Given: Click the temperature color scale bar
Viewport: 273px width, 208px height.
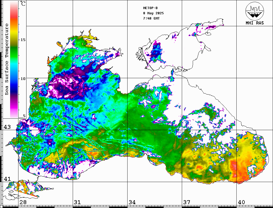Looking at the screenshot, I should tap(14, 59).
